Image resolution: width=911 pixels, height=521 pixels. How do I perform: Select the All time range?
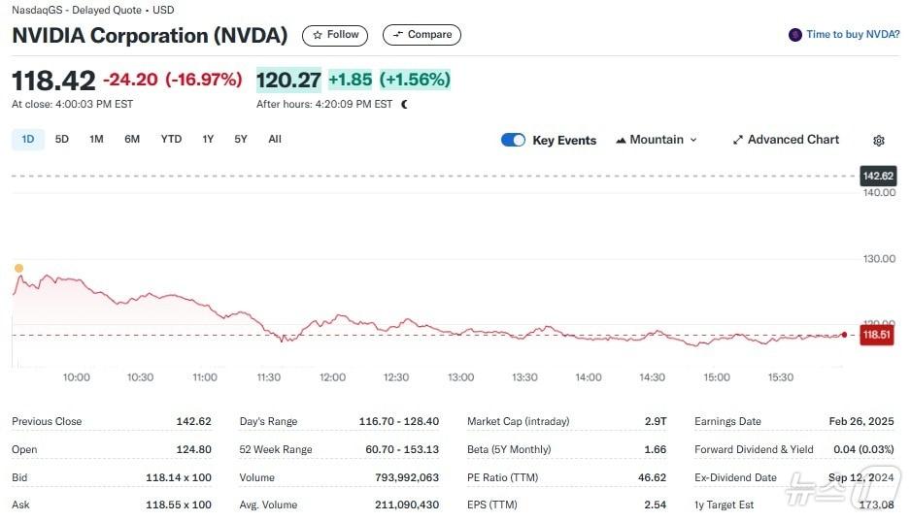[275, 139]
